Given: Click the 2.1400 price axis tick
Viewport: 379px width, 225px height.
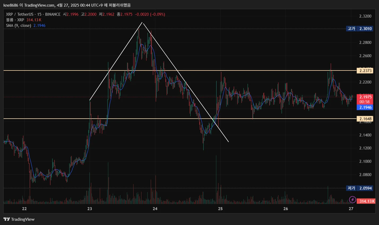Looking at the screenshot, I should pyautogui.click(x=365, y=135).
